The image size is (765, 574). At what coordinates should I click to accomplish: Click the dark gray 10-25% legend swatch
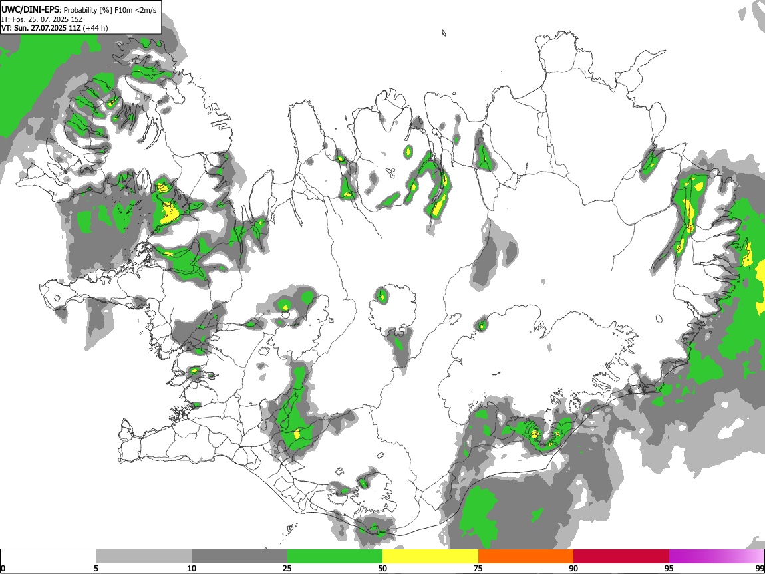click(239, 556)
